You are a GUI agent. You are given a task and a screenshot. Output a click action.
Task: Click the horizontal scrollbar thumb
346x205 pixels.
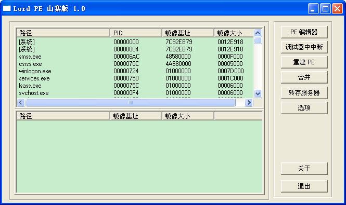pyautogui.click(x=131, y=103)
